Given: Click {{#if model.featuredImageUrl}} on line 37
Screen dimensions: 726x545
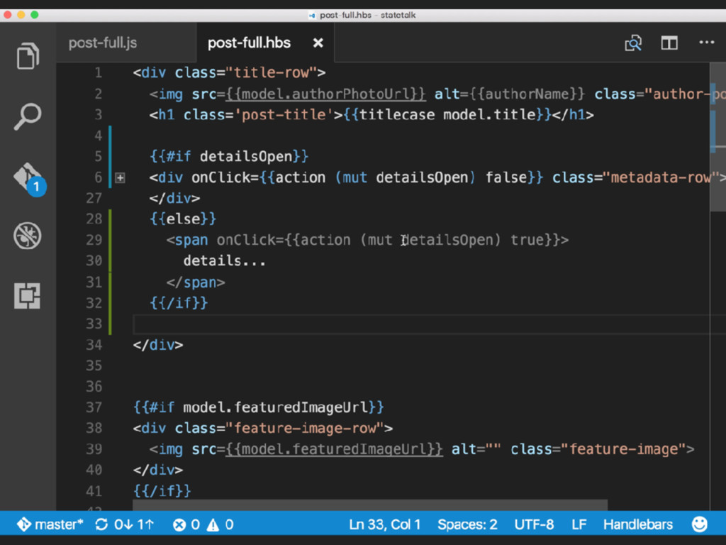Looking at the screenshot, I should coord(258,407).
